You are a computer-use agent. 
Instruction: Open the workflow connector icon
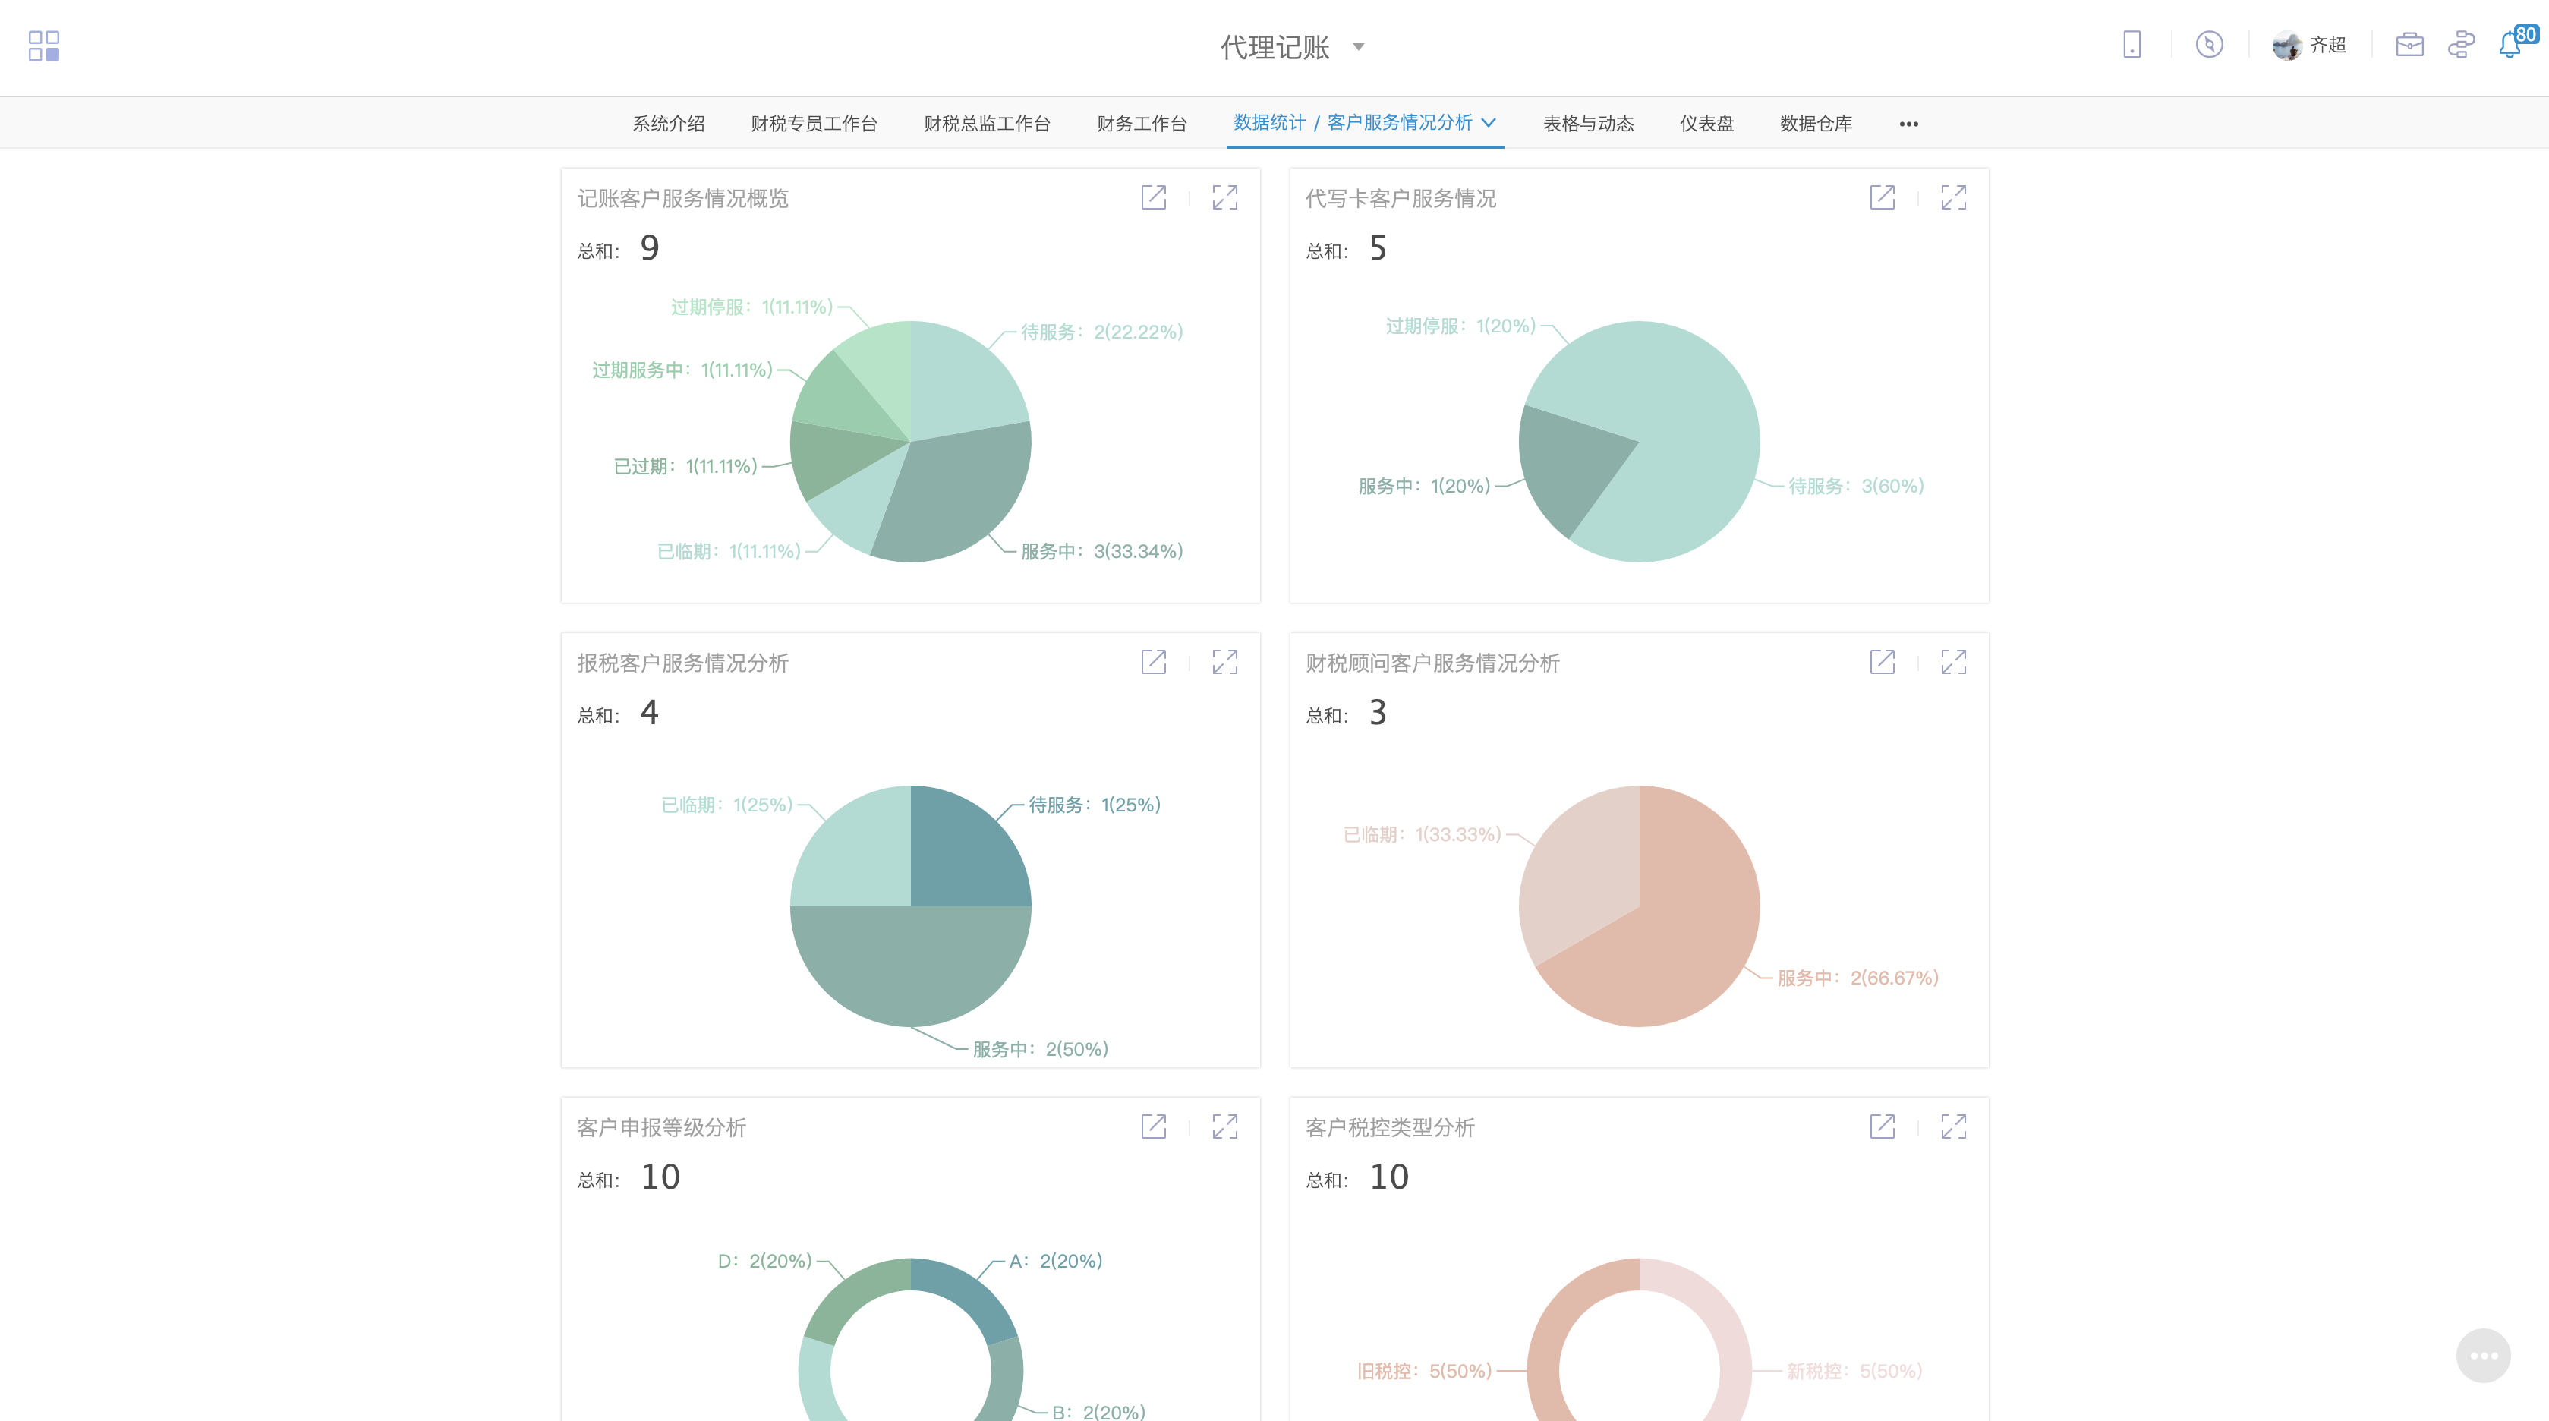tap(2461, 45)
